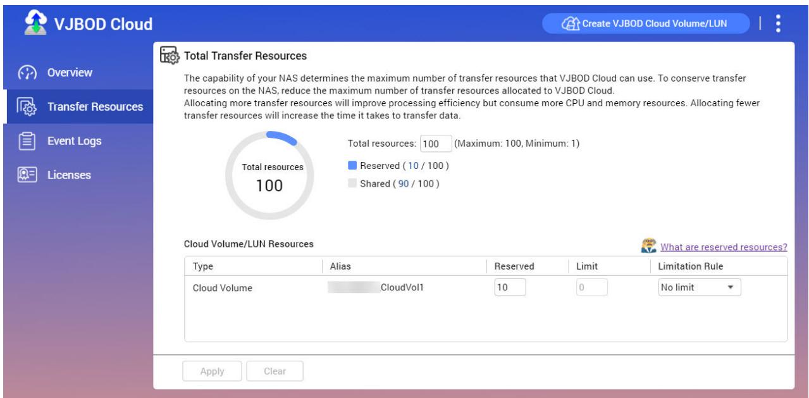Open the What are reserved resources link
The width and height of the screenshot is (809, 398).
[x=724, y=247]
